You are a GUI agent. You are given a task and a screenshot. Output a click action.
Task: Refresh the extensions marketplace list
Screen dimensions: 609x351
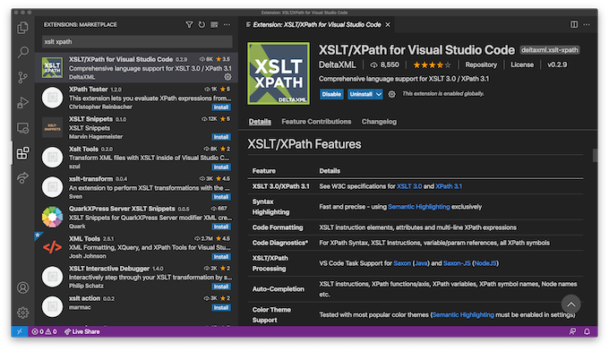point(202,25)
